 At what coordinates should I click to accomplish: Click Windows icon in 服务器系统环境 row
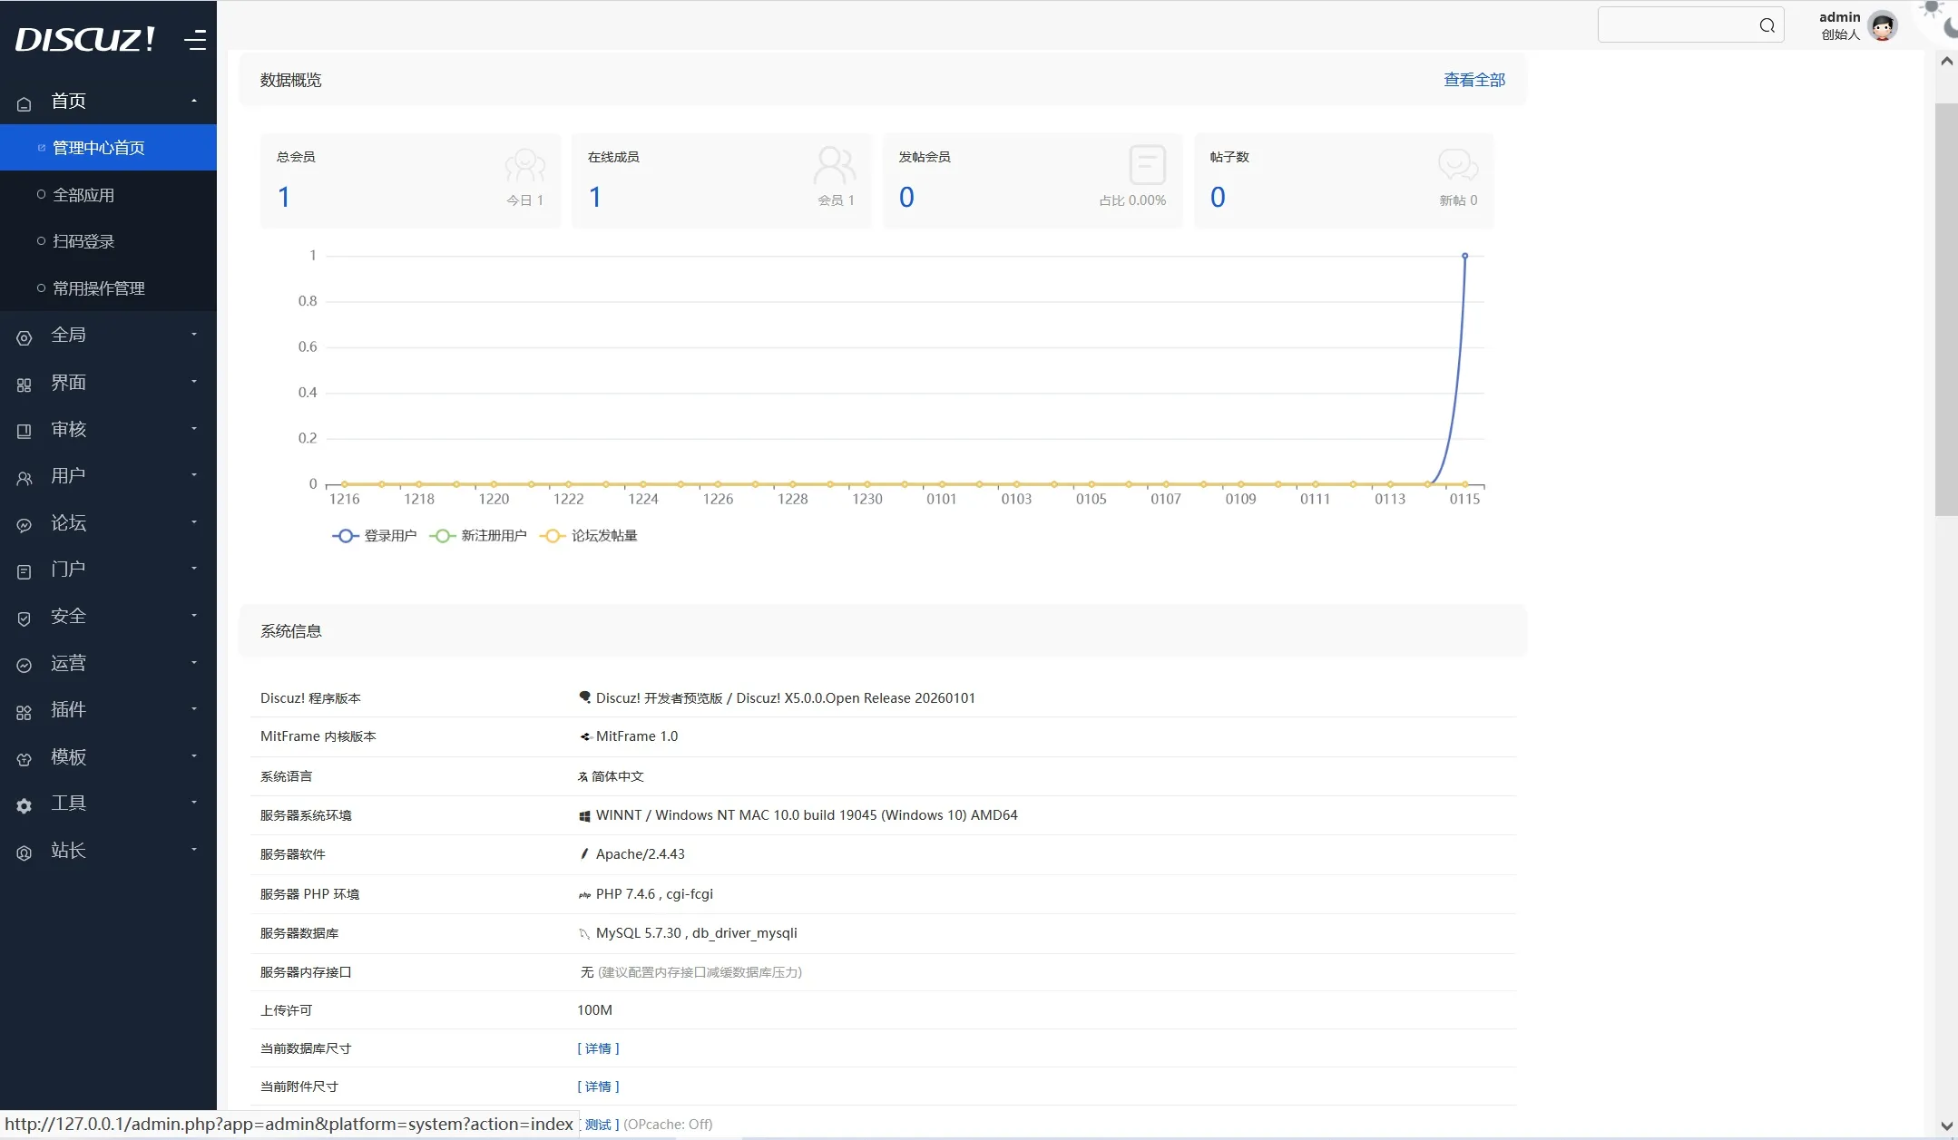click(584, 816)
